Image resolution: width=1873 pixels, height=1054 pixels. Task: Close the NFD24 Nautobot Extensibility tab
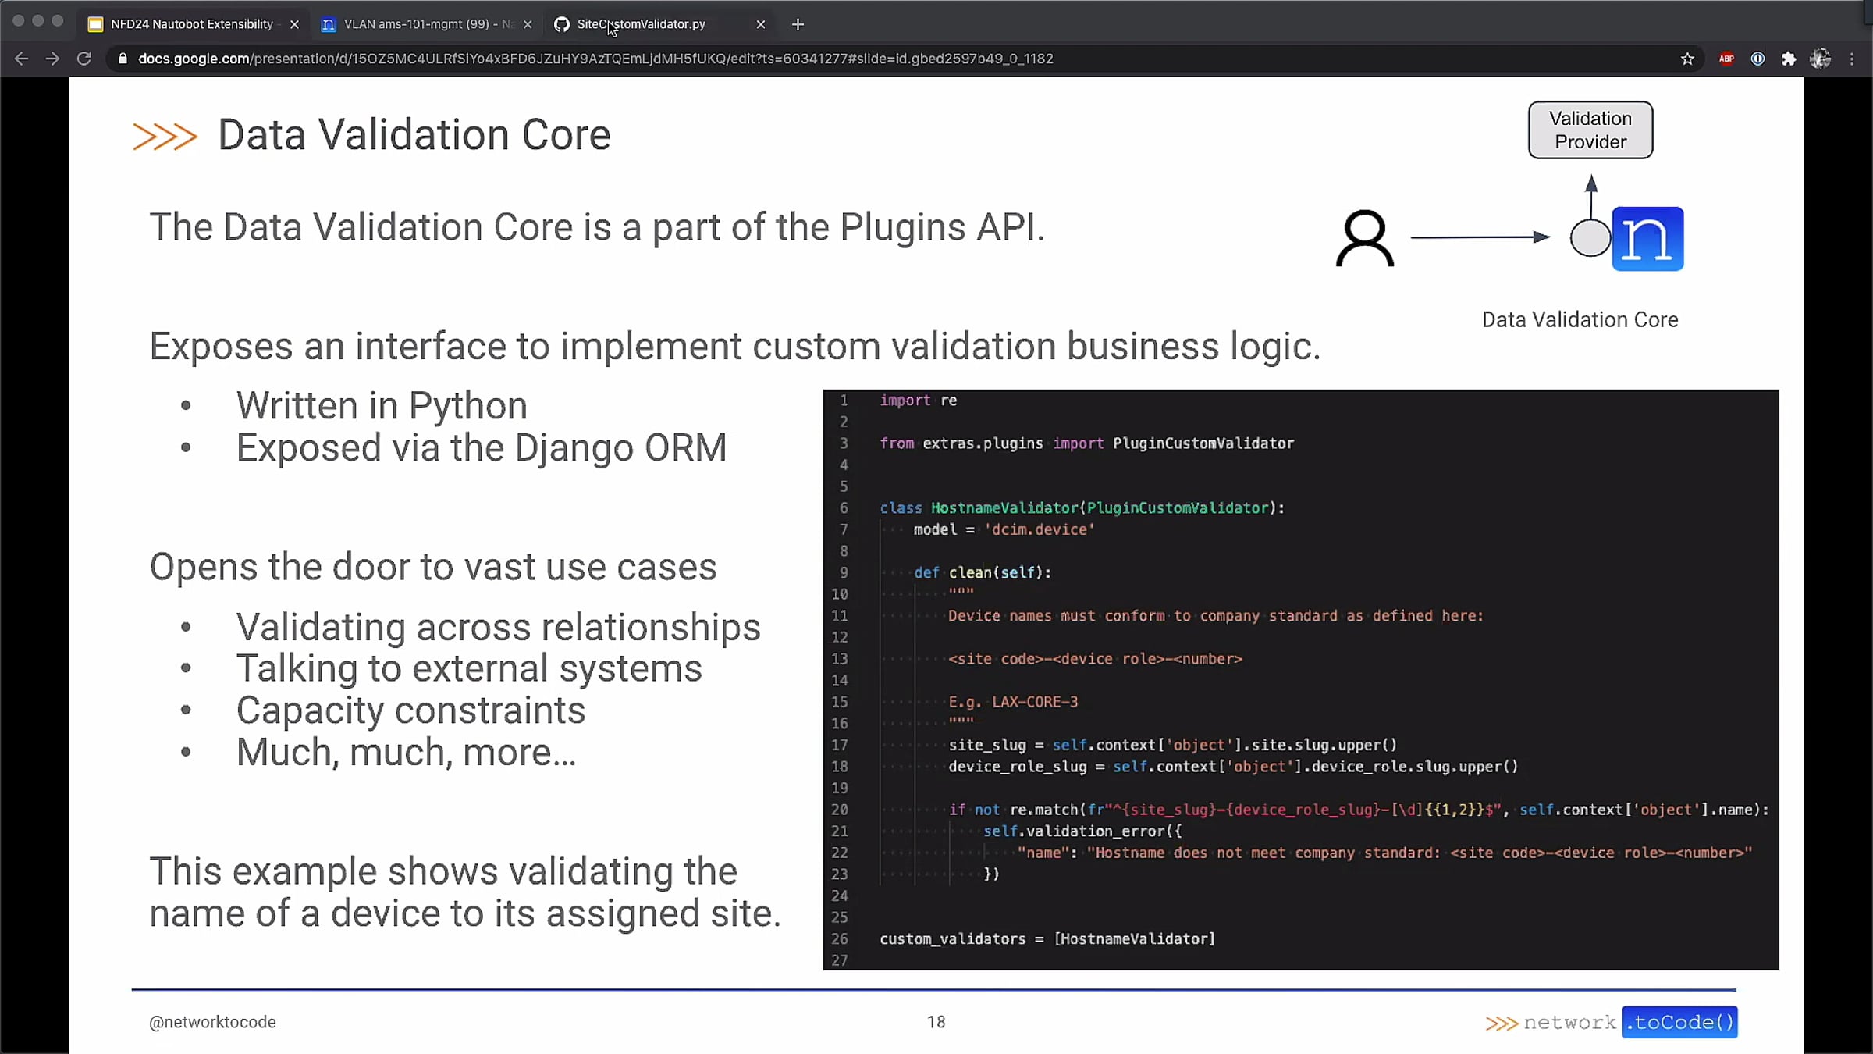click(x=294, y=24)
